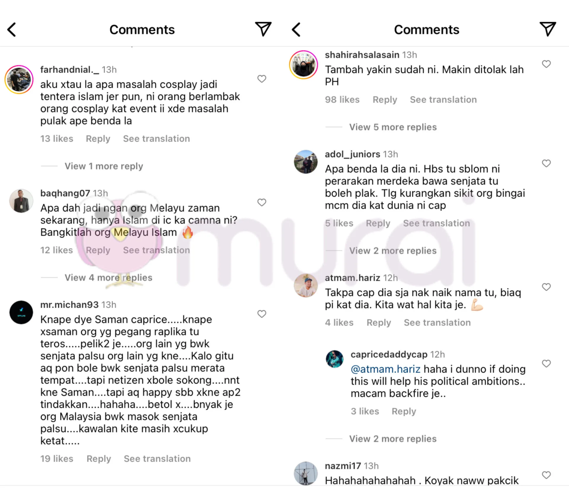The image size is (569, 489).
Task: Tap share arrow in left Comments header
Action: [263, 29]
